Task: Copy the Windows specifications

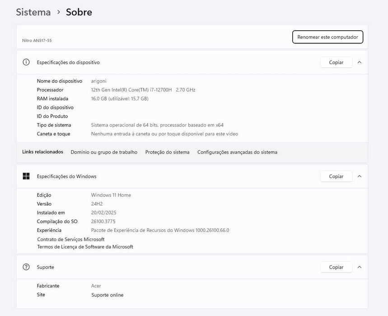Action: [x=336, y=177]
